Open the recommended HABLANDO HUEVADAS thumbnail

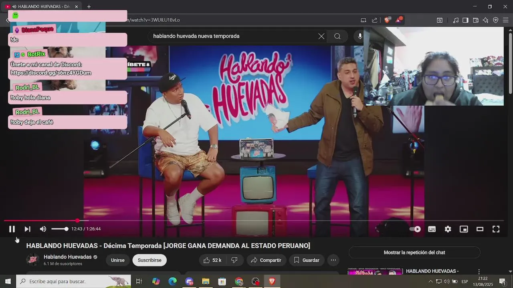coord(375,272)
